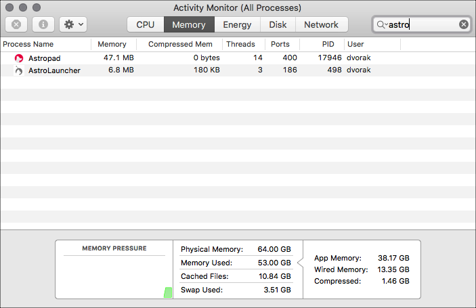
Task: Click the Wired Memory 13.35 GB value
Action: pyautogui.click(x=393, y=269)
